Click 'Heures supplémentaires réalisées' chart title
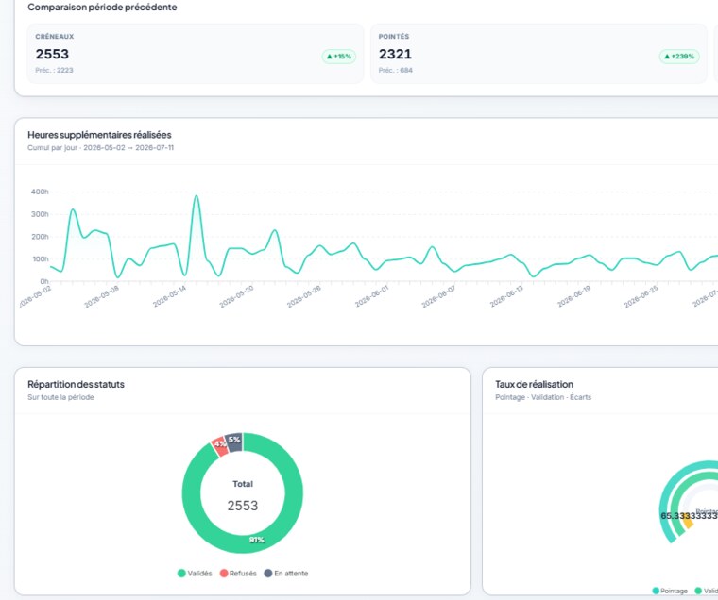718x600 pixels. point(99,135)
